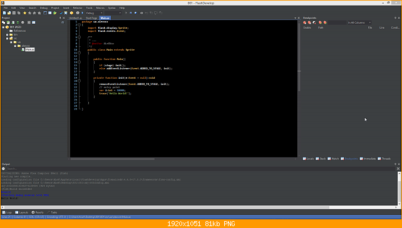Viewport: 402px width, 228px height.
Task: Collapse the alevoz folder node
Action: pyautogui.click(x=15, y=46)
